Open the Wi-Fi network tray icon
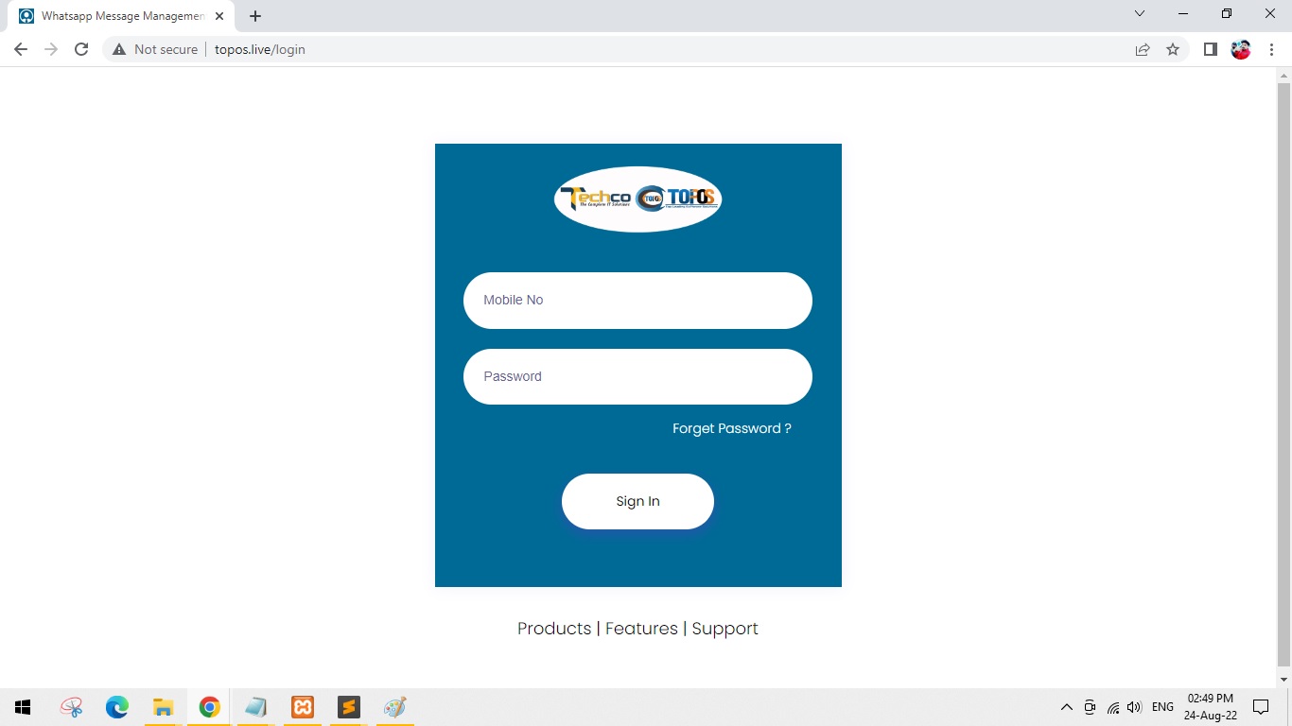Image resolution: width=1292 pixels, height=726 pixels. click(x=1113, y=707)
